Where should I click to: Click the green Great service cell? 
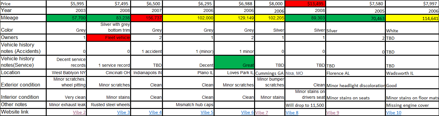pyautogui.click(x=234, y=62)
